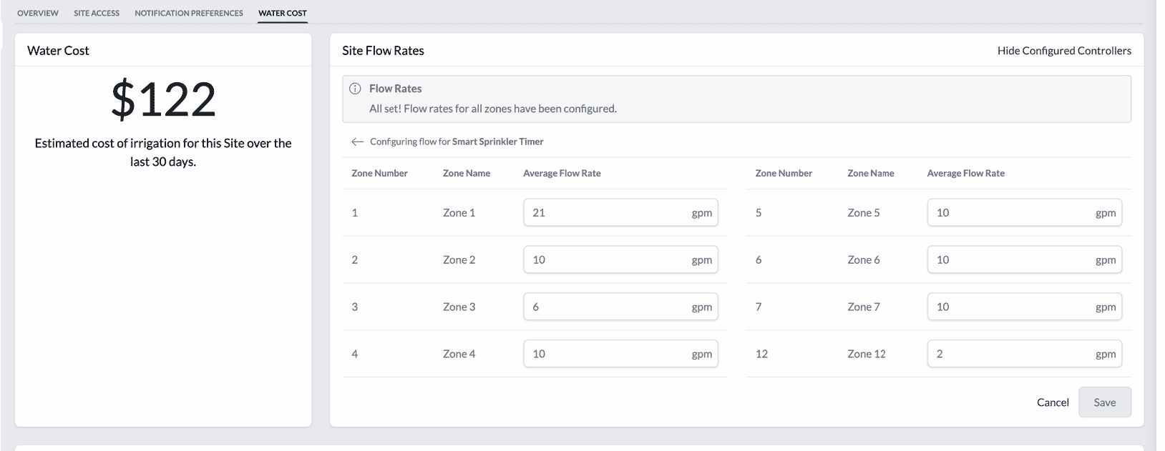
Task: Click the Flow Rates info icon
Action: coord(355,89)
